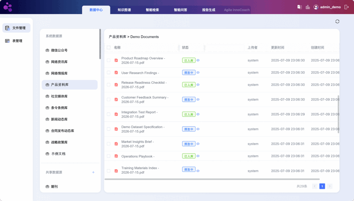Image resolution: width=354 pixels, height=201 pixels.
Task: Switch to the 知识图谱 tab
Action: point(124,10)
